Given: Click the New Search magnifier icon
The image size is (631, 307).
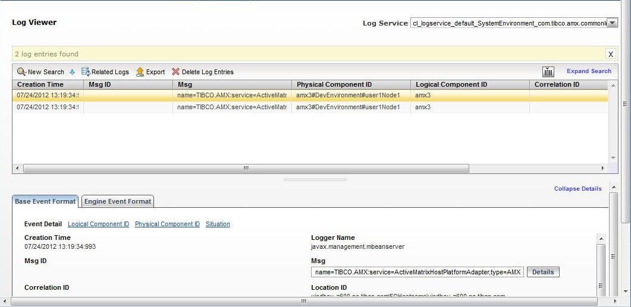Looking at the screenshot, I should tap(21, 72).
